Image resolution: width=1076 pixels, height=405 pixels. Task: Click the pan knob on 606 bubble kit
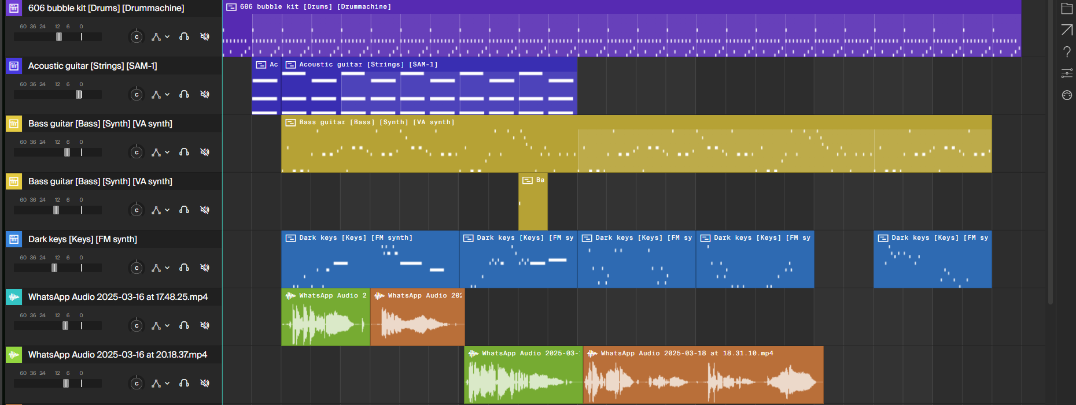pos(137,37)
